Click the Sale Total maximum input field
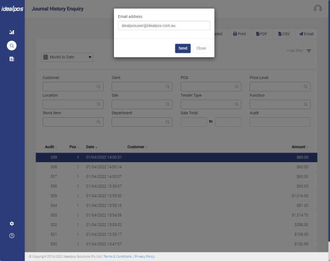 228,122
